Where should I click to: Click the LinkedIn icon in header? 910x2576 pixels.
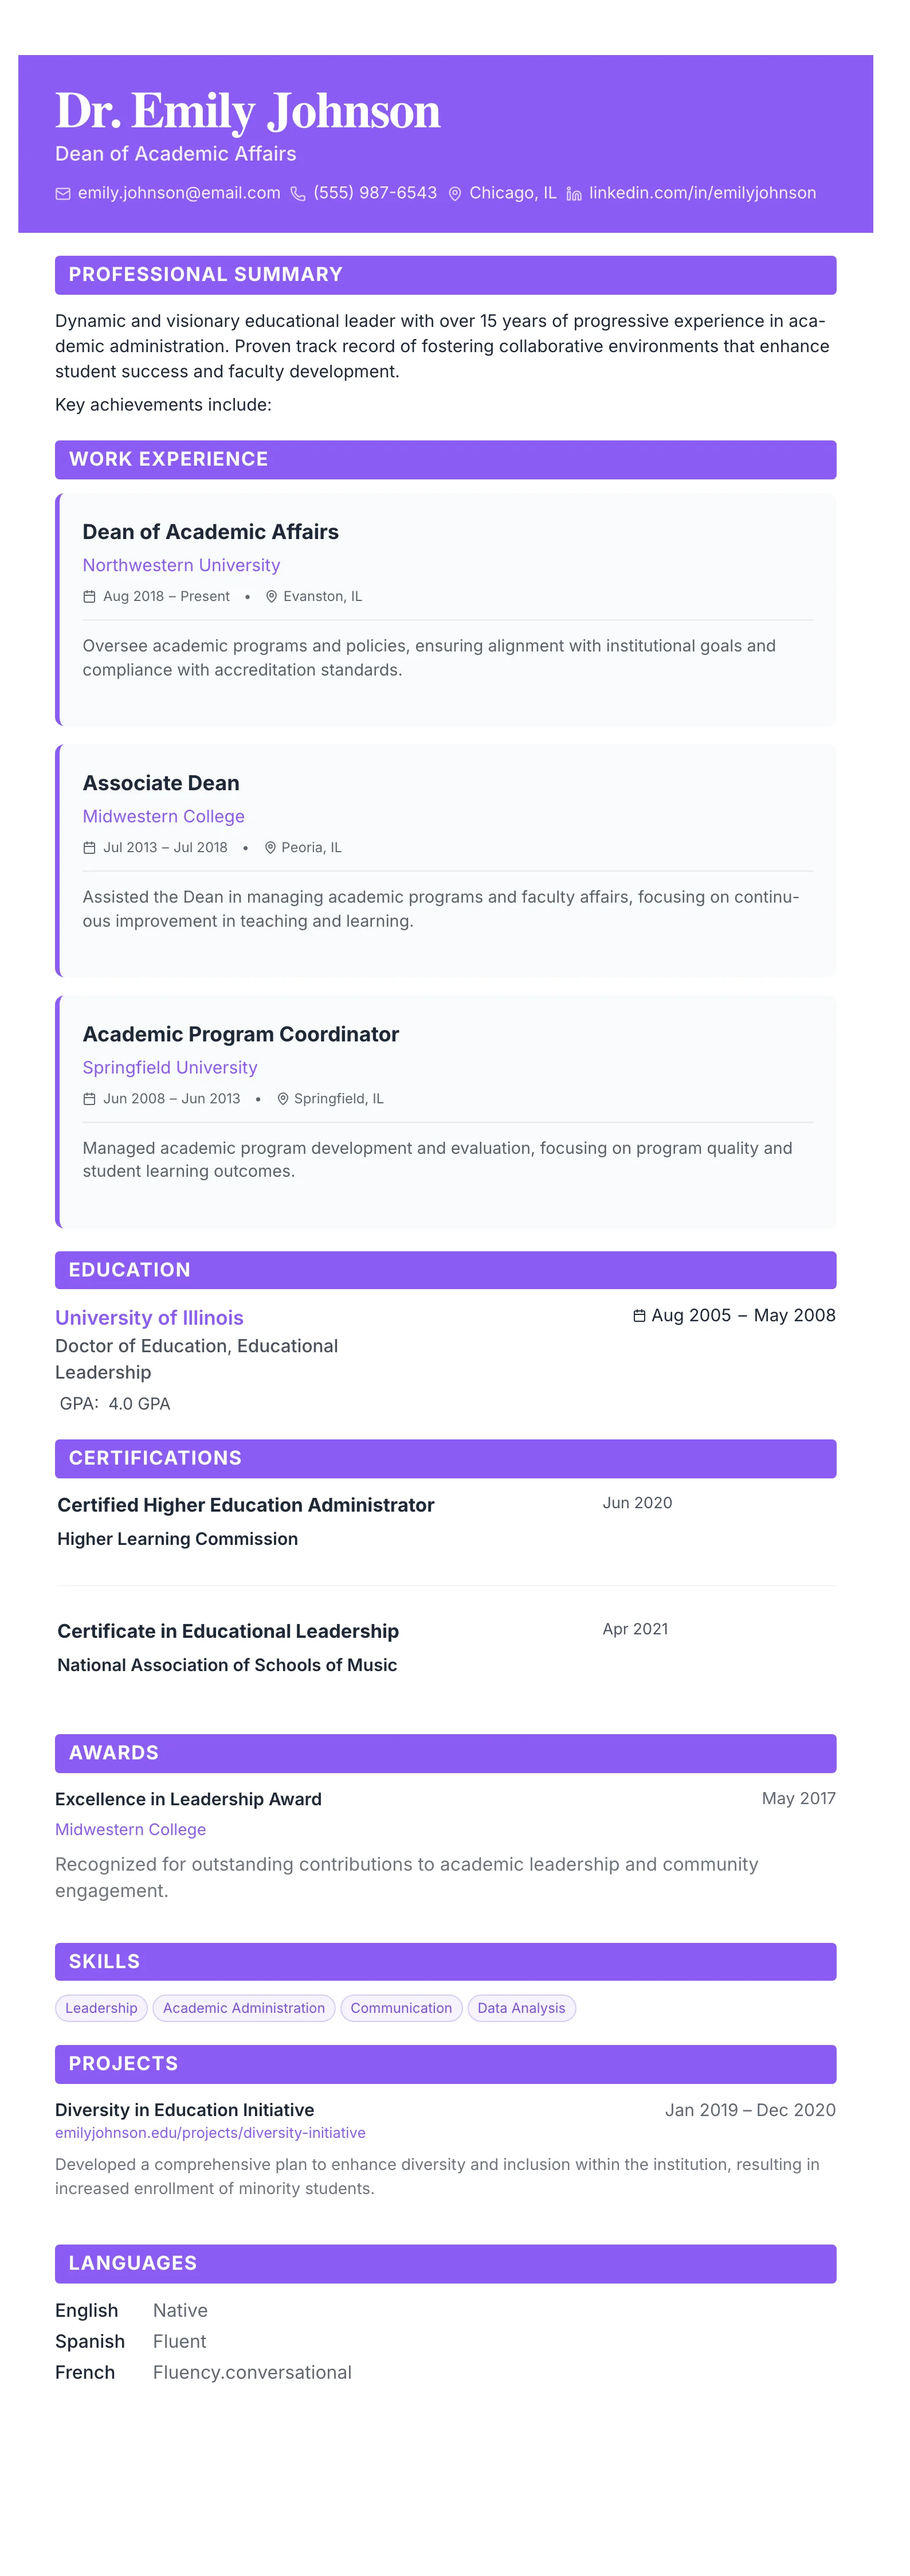point(574,194)
